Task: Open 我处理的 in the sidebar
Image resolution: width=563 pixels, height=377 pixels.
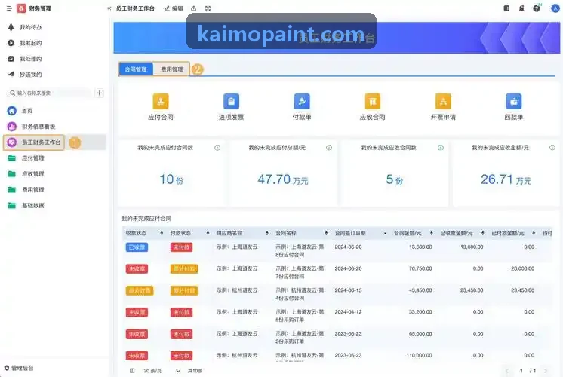Action: coord(30,59)
